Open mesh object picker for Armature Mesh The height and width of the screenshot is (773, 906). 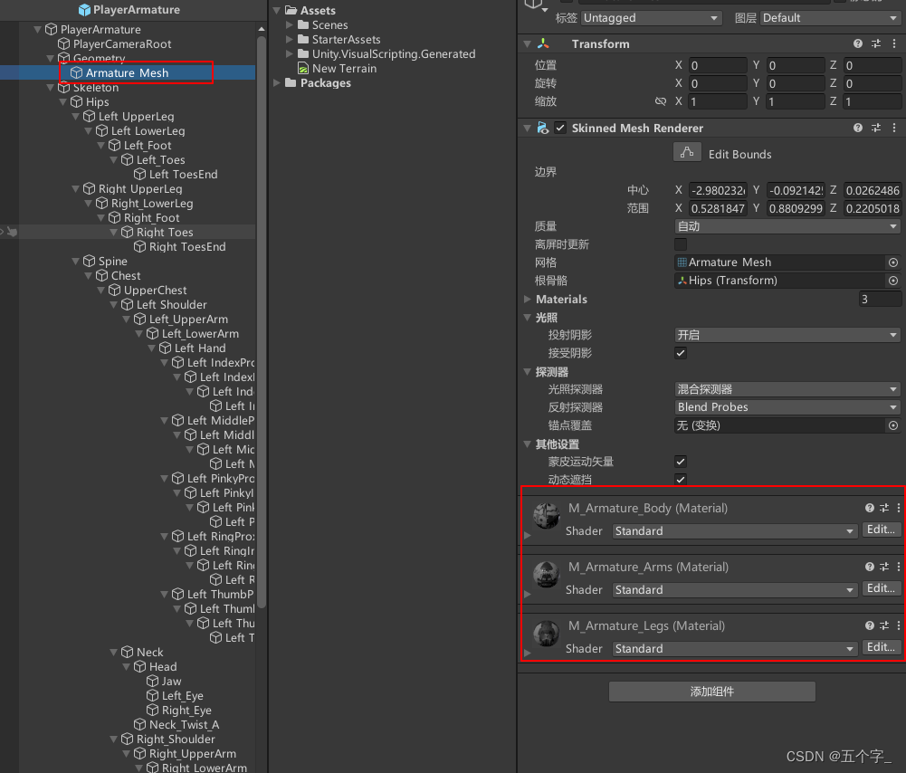coord(893,262)
